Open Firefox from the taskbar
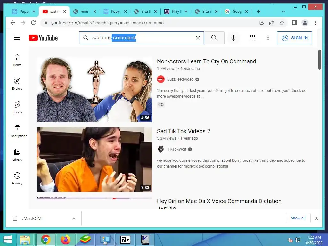The height and width of the screenshot is (246, 328). pos(65,240)
